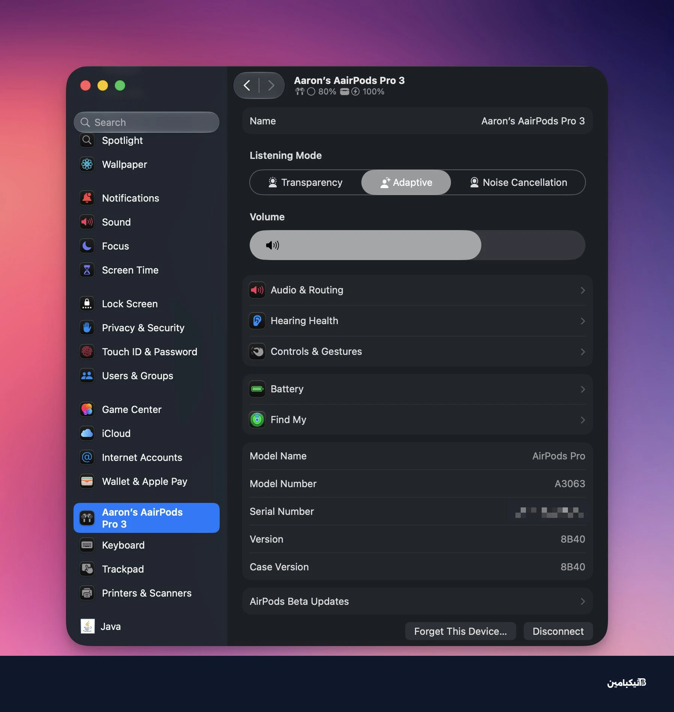
Task: Click the Name field value Aaron's AairPods Pro 3
Action: pos(533,121)
